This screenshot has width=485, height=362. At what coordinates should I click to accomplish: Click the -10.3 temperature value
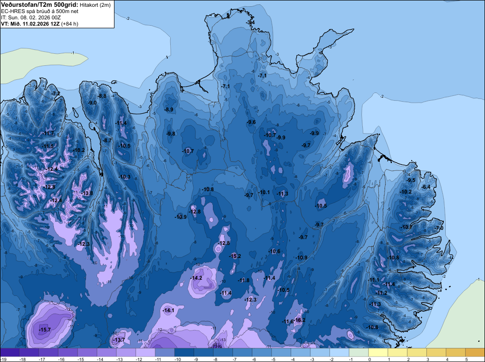[125, 177]
